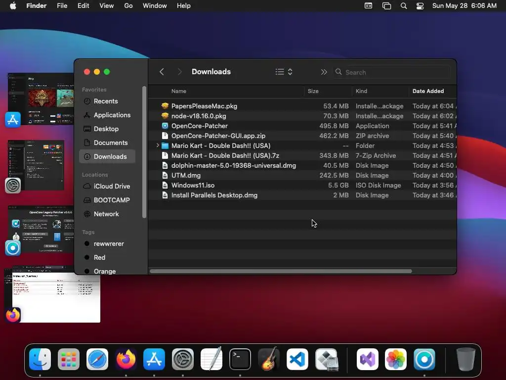Launch Visual Studio Code from Dock
The image size is (506, 380).
pyautogui.click(x=297, y=359)
